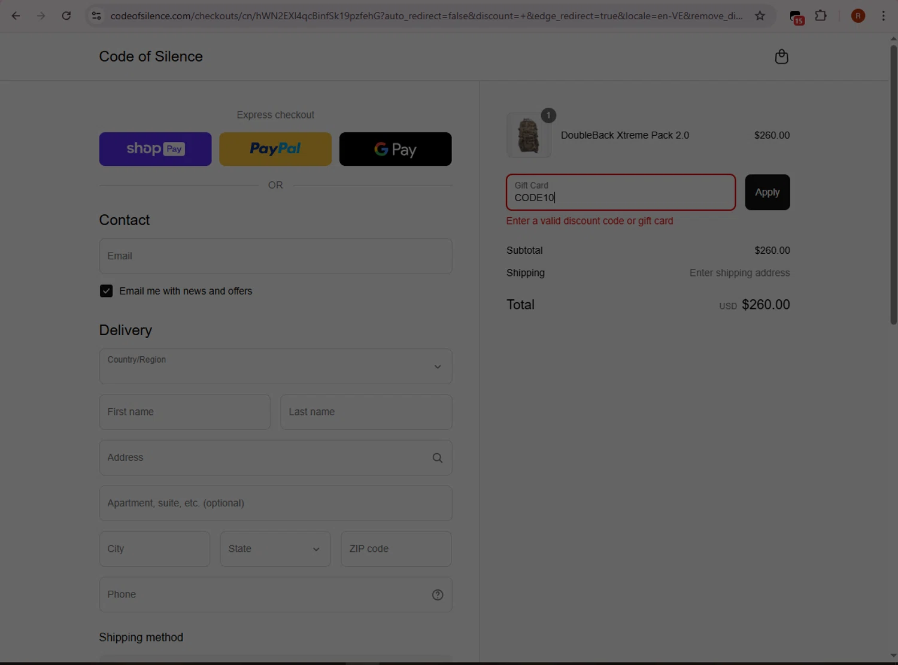Pay with Shop Pay express checkout
The height and width of the screenshot is (665, 898).
click(155, 149)
